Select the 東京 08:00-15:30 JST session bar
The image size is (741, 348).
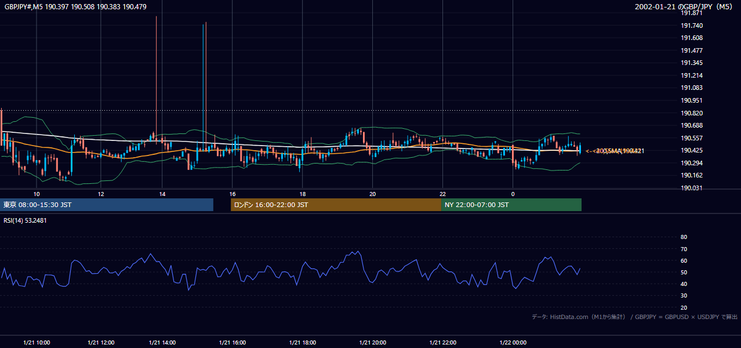(x=107, y=205)
